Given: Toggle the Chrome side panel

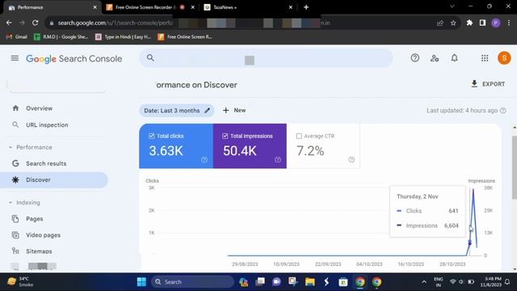Looking at the screenshot, I should [483, 23].
